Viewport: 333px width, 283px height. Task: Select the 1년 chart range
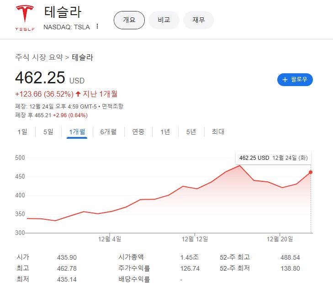[x=165, y=132]
